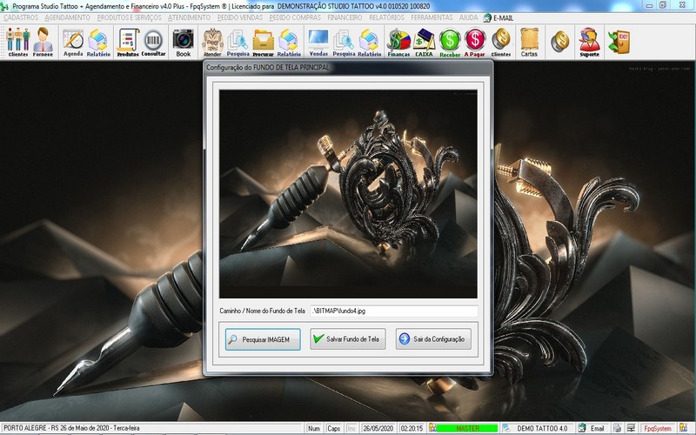Click the red FpqSystem status bar link
Viewport: 696px width, 435px height.
click(x=658, y=428)
